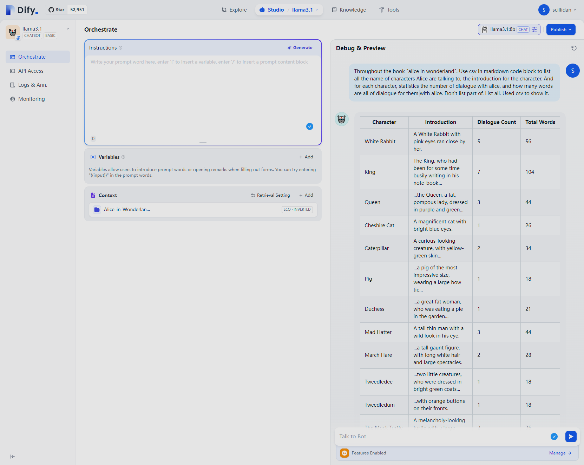Screen dimensions: 584x465
Task: Open the Monitoring page
Action: (38, 99)
